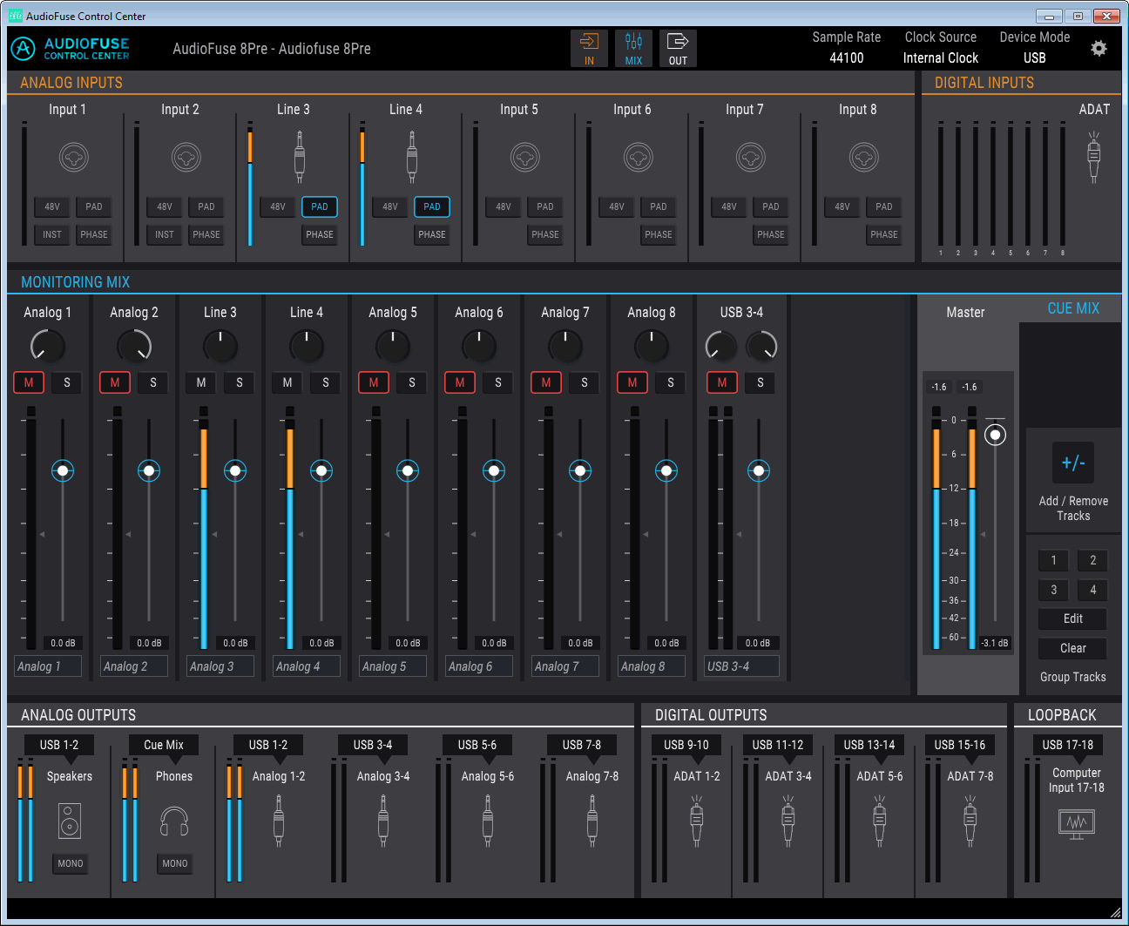Click the Line 3 channel fader handle

pyautogui.click(x=235, y=471)
